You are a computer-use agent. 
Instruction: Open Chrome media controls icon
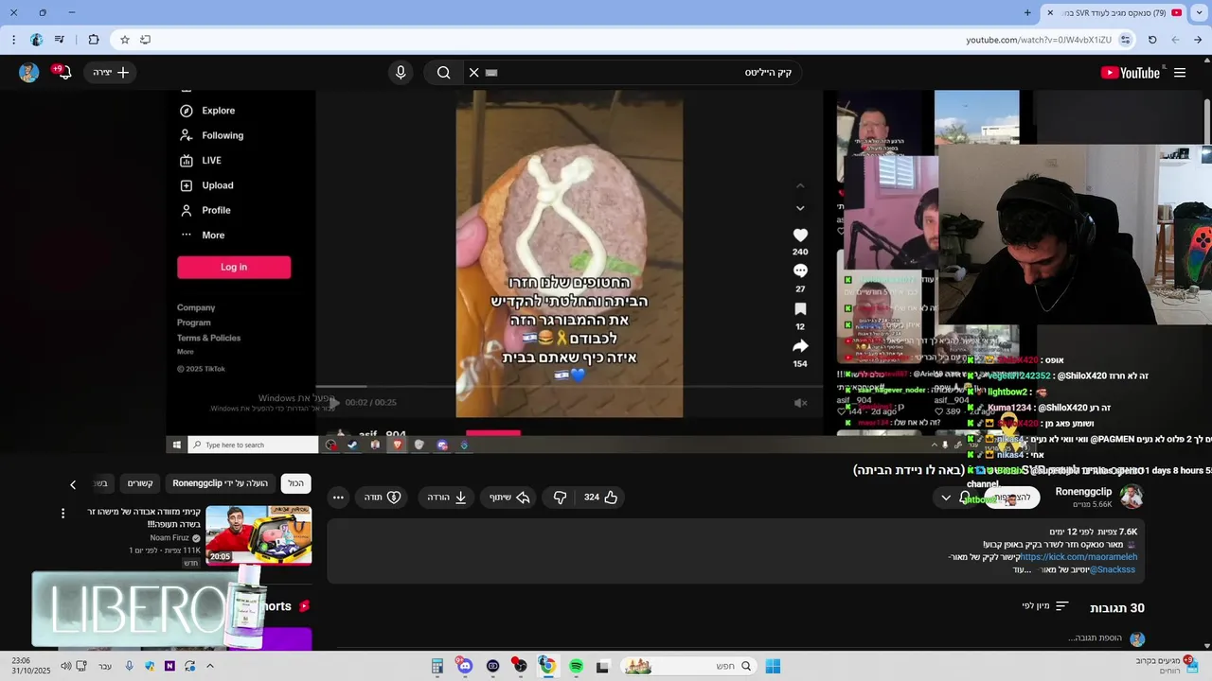click(60, 40)
